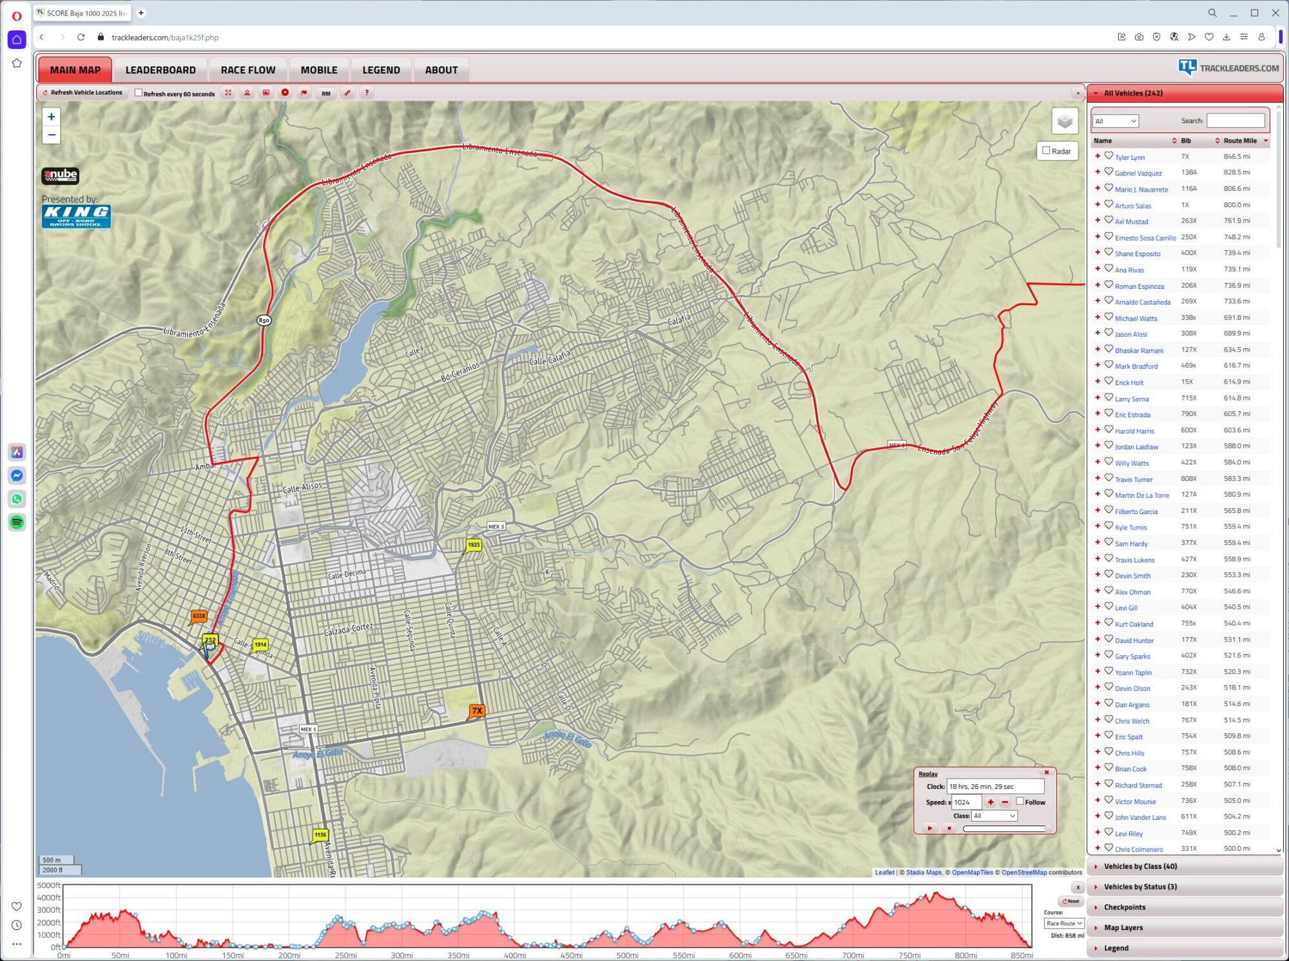Toggle the Radar checkbox
This screenshot has height=961, width=1289.
click(1047, 151)
